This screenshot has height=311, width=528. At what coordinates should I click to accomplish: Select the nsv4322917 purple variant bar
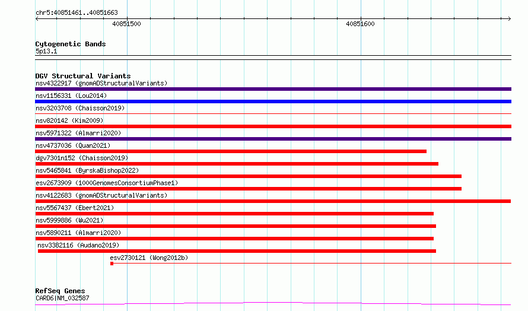pyautogui.click(x=273, y=89)
